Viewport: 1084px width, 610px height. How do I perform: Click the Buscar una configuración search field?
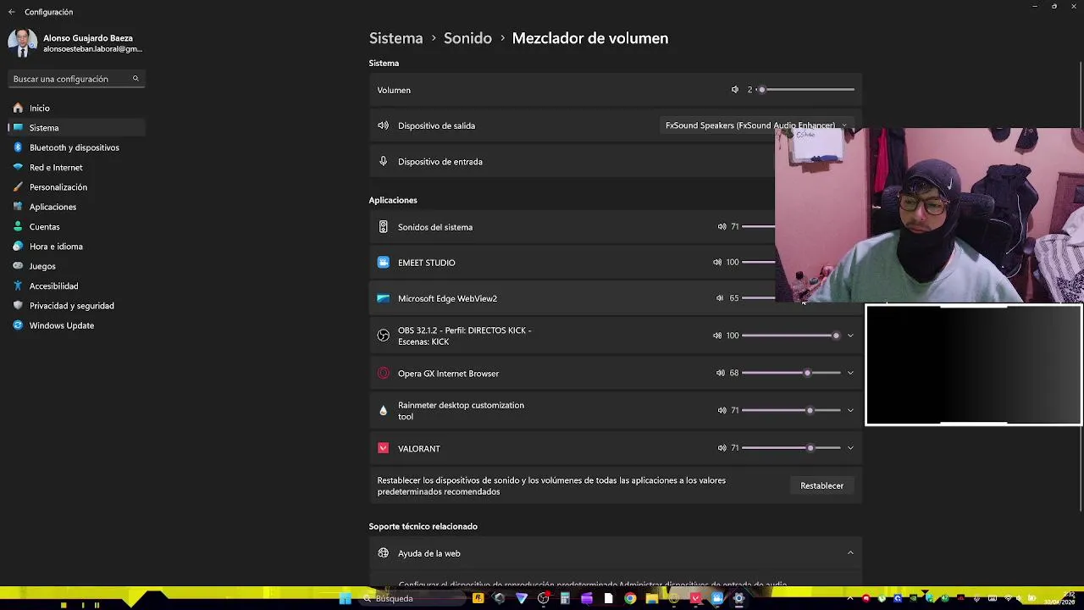click(76, 79)
